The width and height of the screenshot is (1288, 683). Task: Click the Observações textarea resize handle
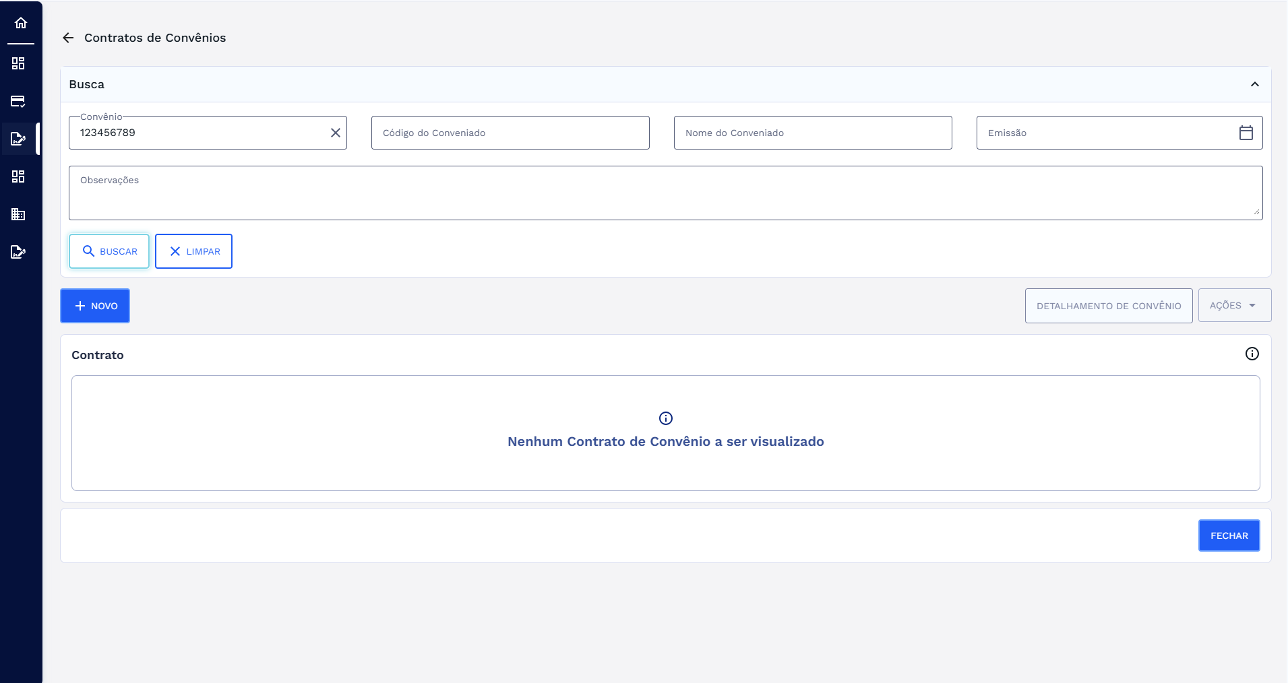1256,213
